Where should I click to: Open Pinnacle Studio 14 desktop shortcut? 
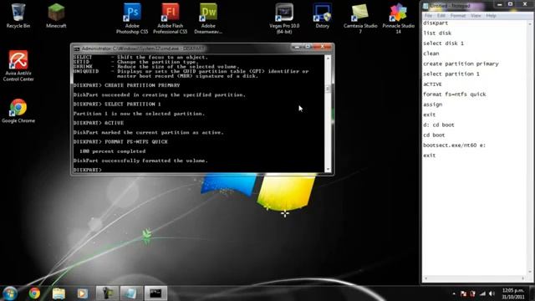[398, 18]
